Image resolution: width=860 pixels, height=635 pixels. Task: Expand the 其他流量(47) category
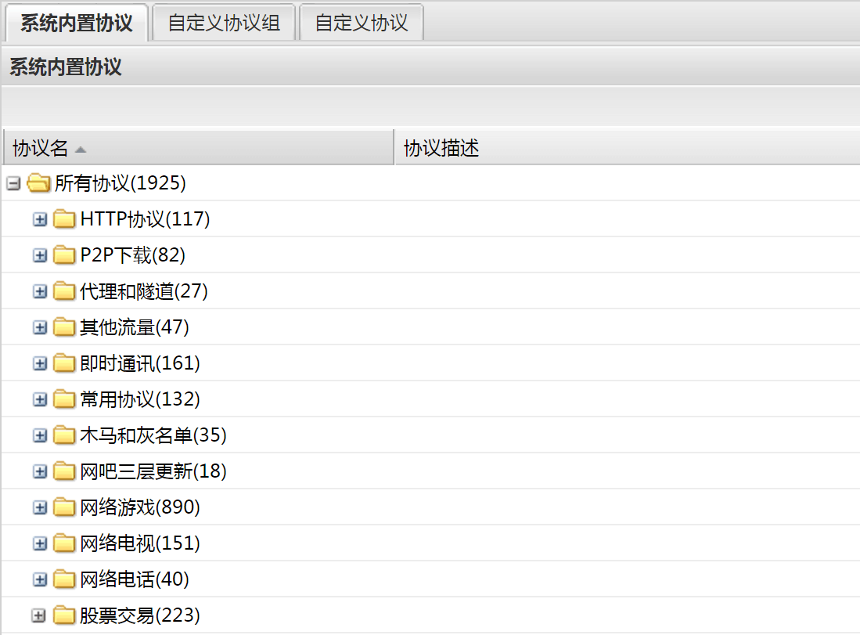click(40, 327)
